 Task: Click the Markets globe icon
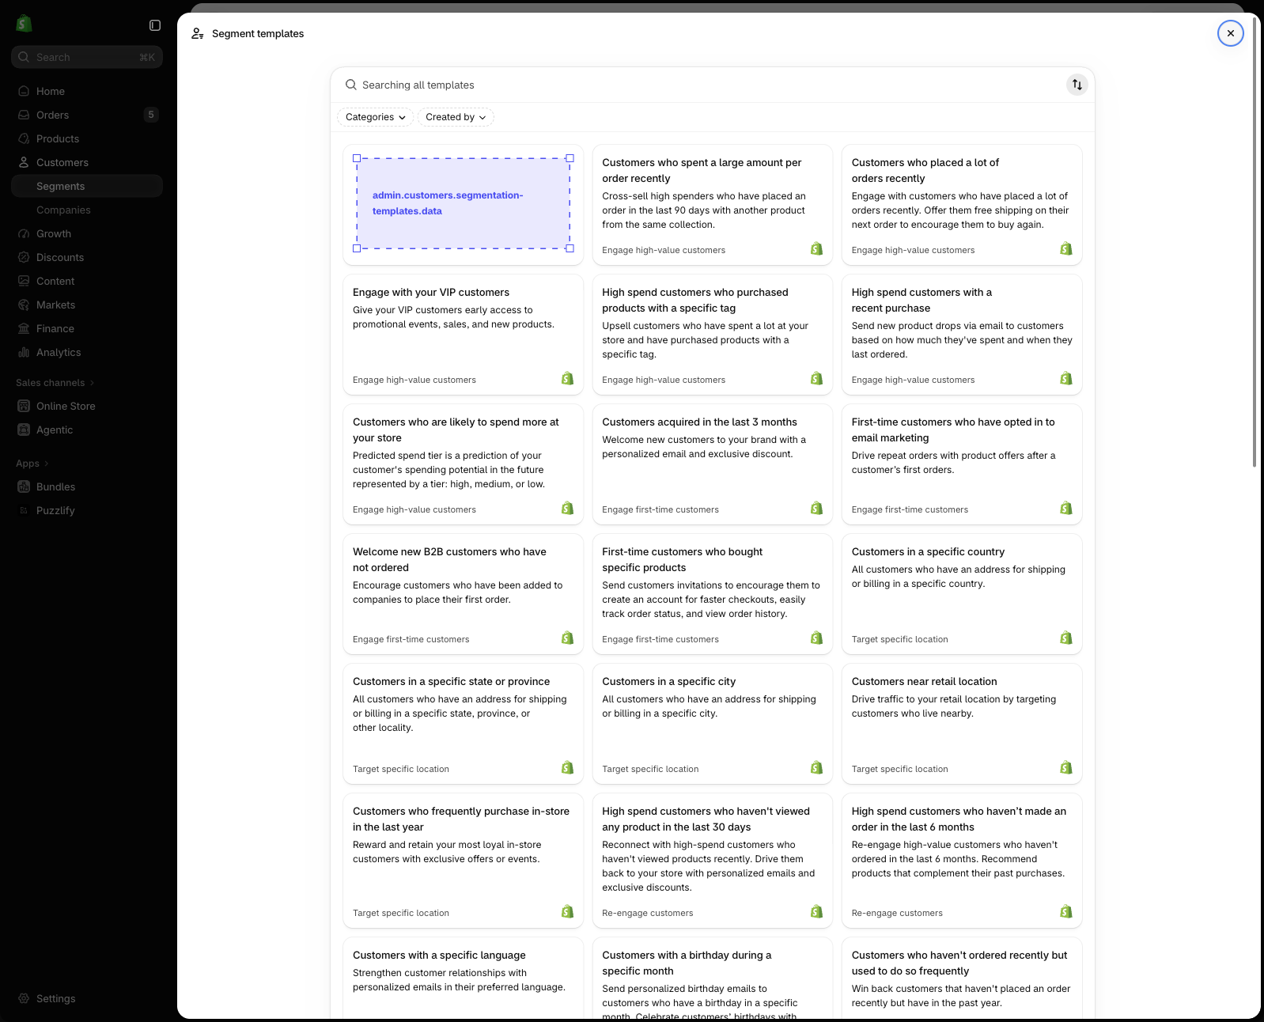(x=24, y=305)
